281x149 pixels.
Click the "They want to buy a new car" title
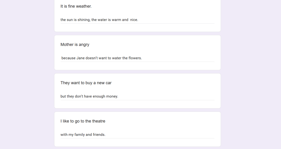pyautogui.click(x=86, y=83)
